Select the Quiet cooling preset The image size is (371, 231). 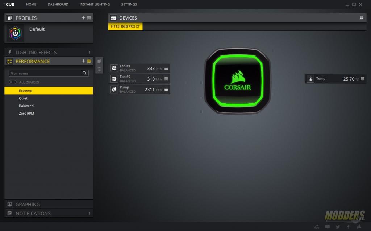pos(49,98)
